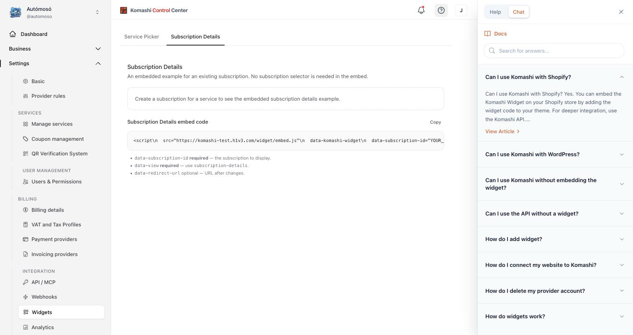Click the Provider rules sliders icon

[26, 96]
